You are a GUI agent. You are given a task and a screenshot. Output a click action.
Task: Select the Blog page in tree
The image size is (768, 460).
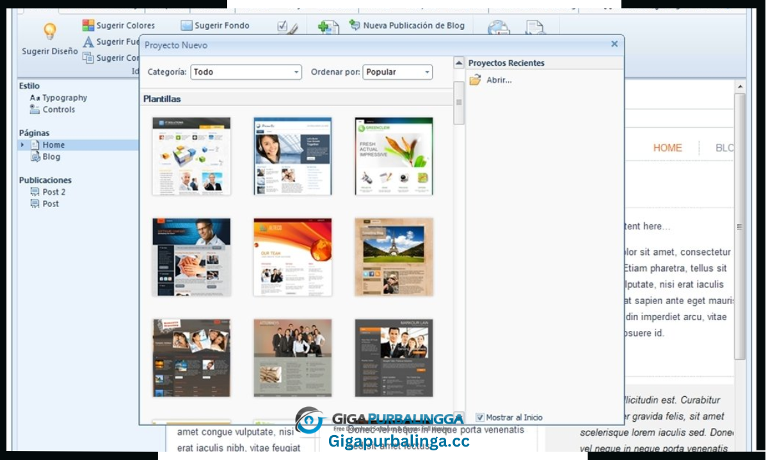coord(51,157)
